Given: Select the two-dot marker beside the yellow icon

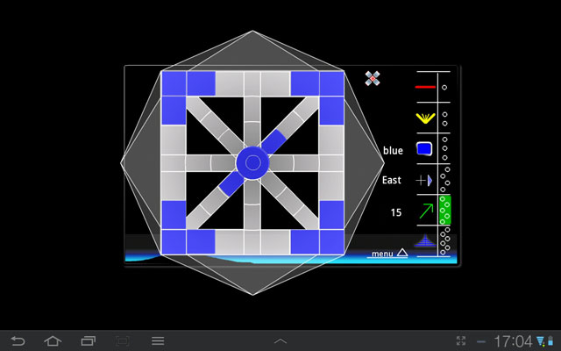Looking at the screenshot, I should click(x=444, y=119).
